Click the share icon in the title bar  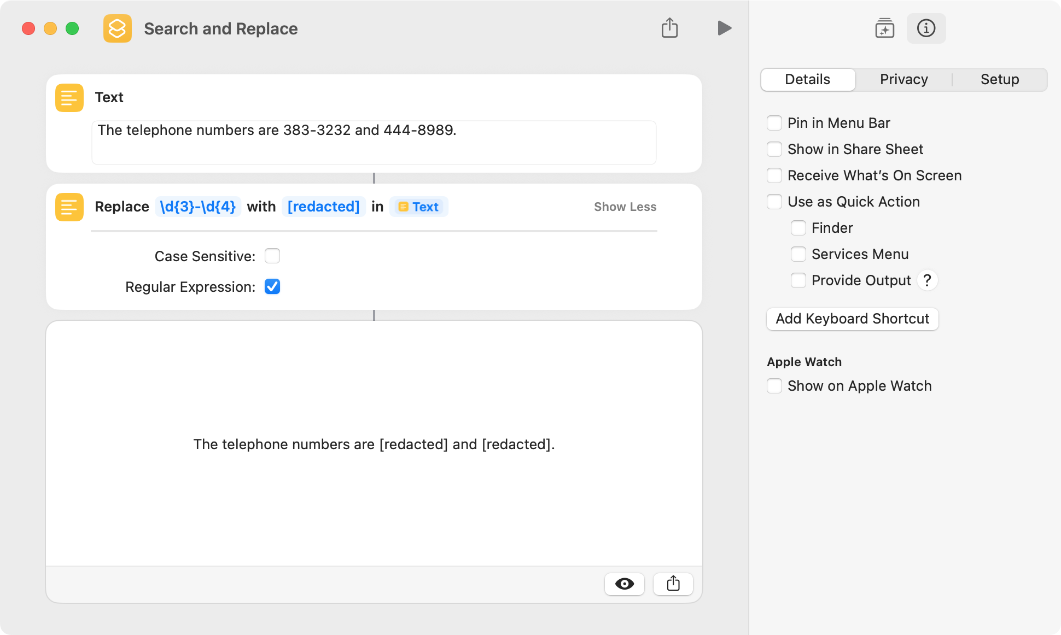[x=669, y=28]
